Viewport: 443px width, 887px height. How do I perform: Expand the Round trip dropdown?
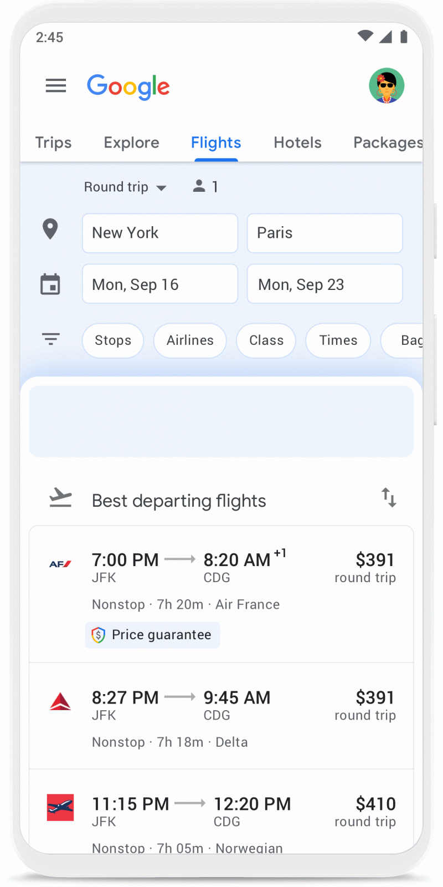(x=125, y=187)
